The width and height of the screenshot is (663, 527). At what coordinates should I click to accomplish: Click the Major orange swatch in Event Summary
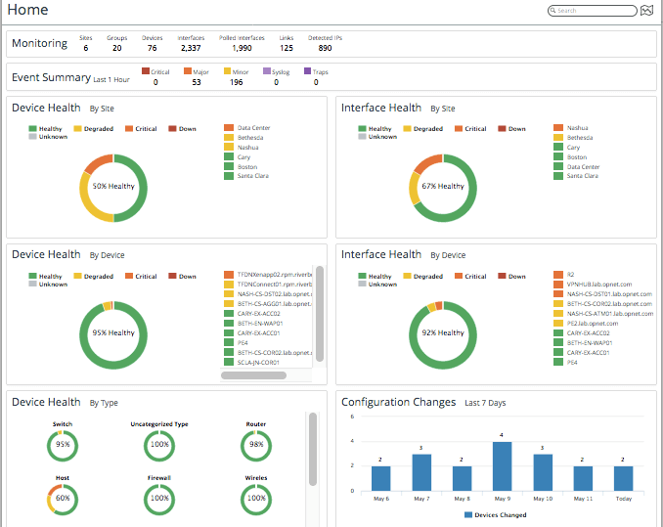click(x=188, y=71)
